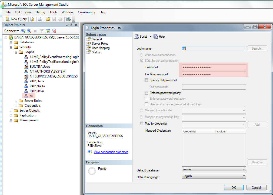Toggle the Object Explorer auto-hide pin
This screenshot has height=195, width=273.
71,25
